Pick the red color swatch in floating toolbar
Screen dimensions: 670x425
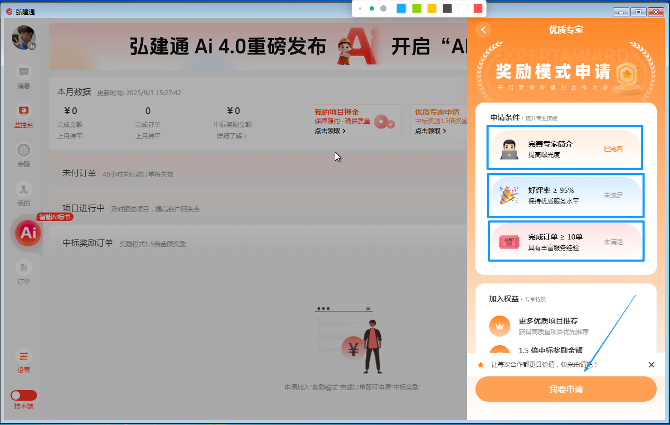pos(479,8)
